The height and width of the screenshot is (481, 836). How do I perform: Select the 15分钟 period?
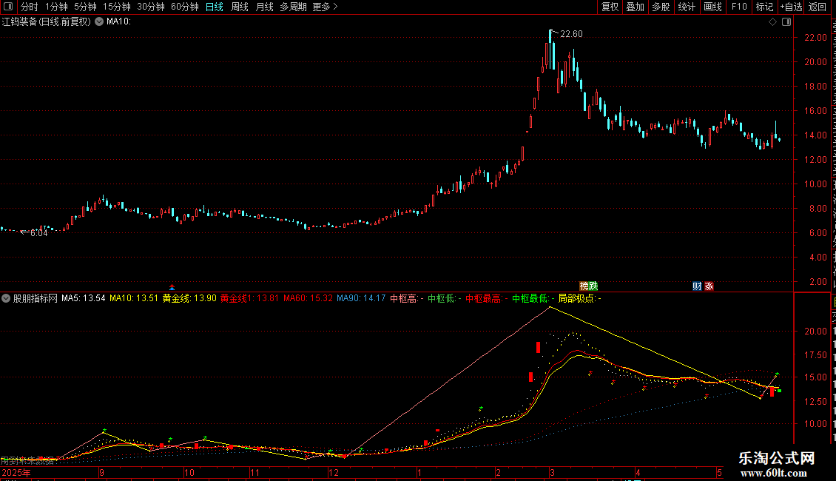pos(117,7)
